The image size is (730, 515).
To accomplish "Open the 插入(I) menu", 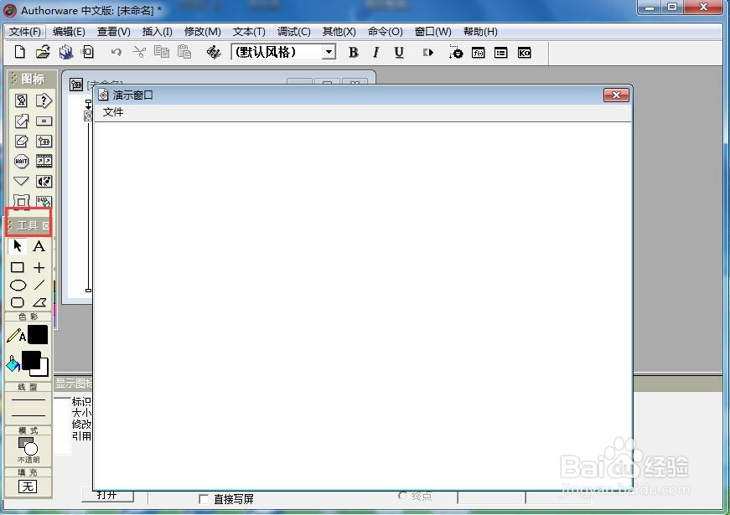I will [158, 32].
